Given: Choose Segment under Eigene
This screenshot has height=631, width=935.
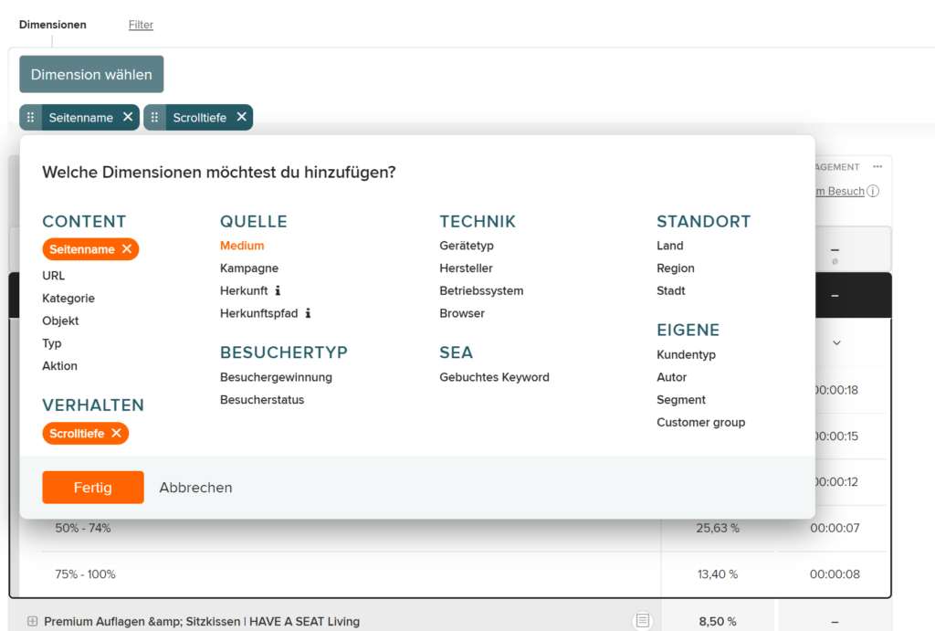Looking at the screenshot, I should [681, 400].
